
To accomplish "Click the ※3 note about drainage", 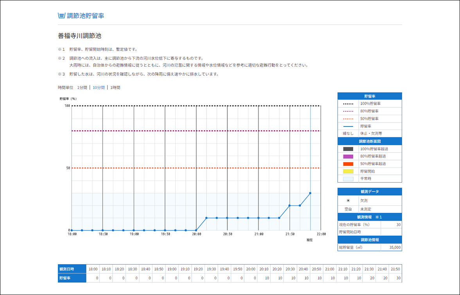I will coord(138,74).
